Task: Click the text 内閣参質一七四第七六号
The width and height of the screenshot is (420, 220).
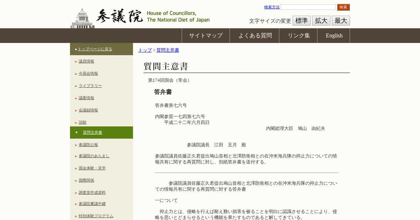Action: (x=180, y=117)
